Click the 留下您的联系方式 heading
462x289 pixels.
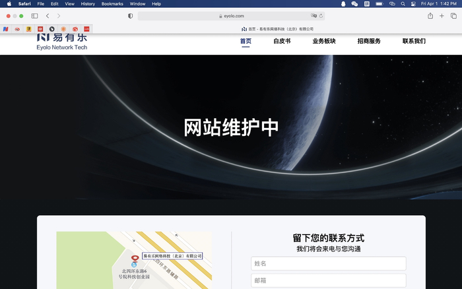coord(329,238)
